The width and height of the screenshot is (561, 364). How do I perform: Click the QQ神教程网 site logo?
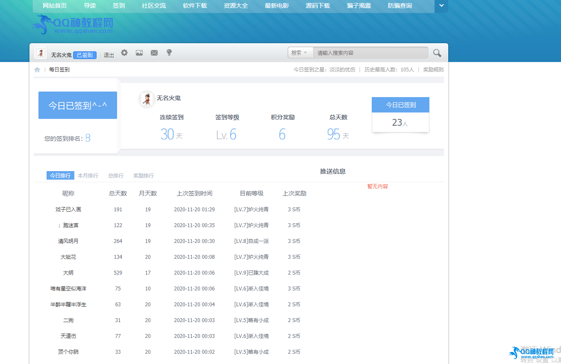73,25
